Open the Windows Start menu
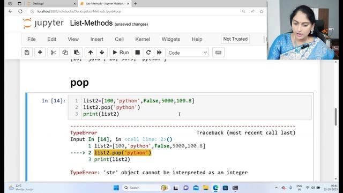Screen dimensions: 343x193 point(116,188)
